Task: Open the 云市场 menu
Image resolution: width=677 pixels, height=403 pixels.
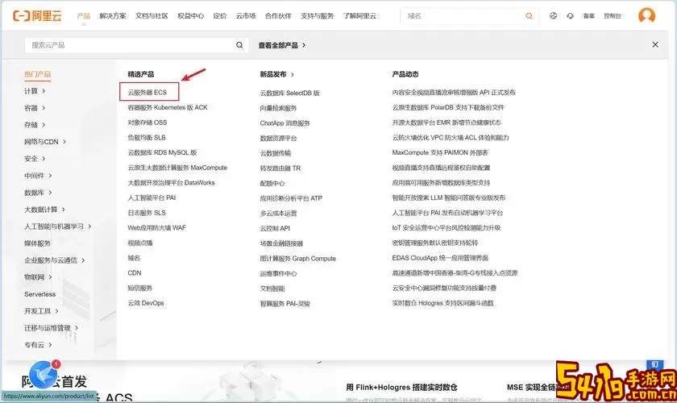Action: [246, 16]
